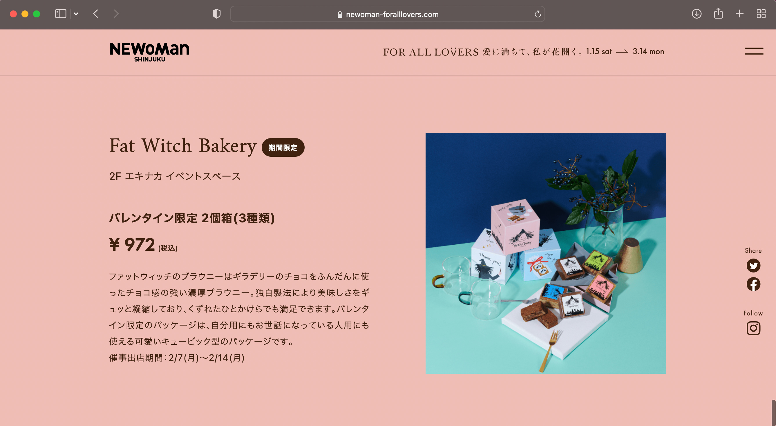Share page via Twitter icon
The width and height of the screenshot is (776, 426).
[753, 266]
